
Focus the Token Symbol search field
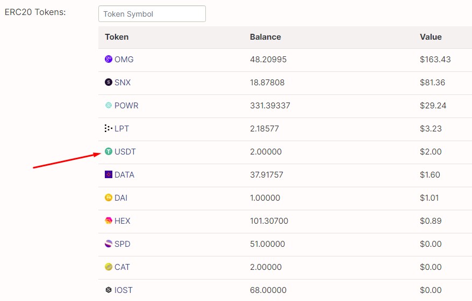152,14
